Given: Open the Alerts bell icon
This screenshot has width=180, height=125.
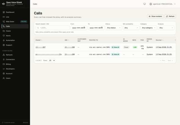Looking at the screenshot, I should 4,36.
